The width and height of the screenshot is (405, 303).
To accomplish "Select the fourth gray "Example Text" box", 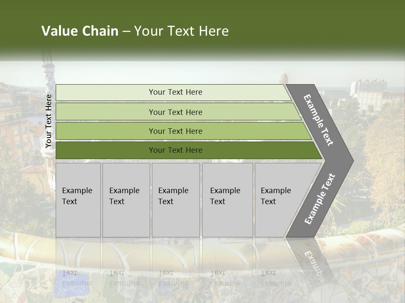I will tap(227, 200).
